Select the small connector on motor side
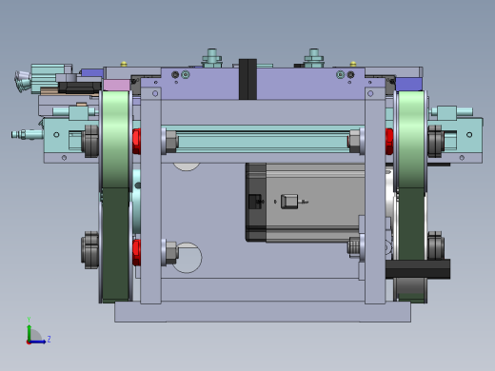Image resolution: width=495 pixels, height=371 pixels. tap(289, 202)
